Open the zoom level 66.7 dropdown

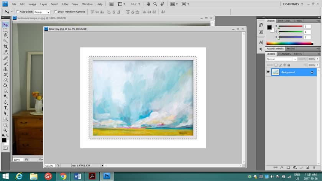(x=139, y=4)
